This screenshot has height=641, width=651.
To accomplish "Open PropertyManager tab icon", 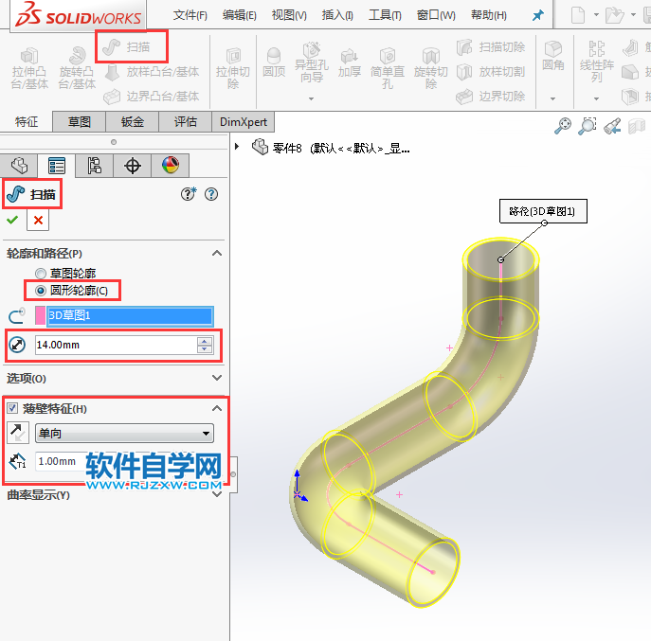I will [x=57, y=166].
